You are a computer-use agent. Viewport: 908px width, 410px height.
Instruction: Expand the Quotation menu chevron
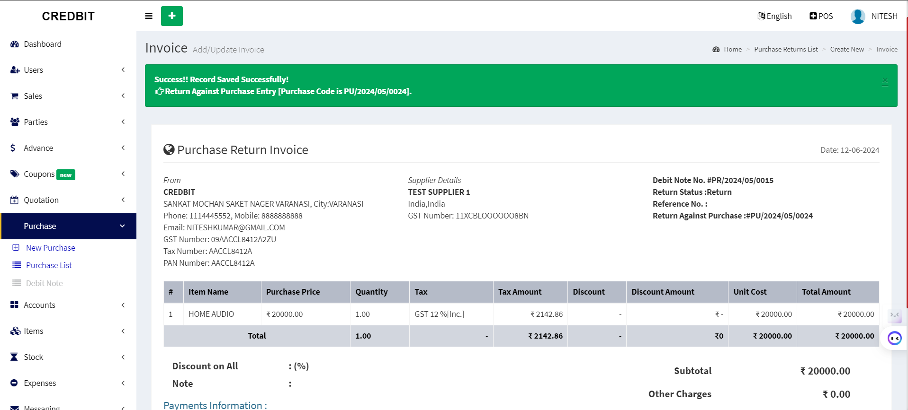(x=123, y=200)
